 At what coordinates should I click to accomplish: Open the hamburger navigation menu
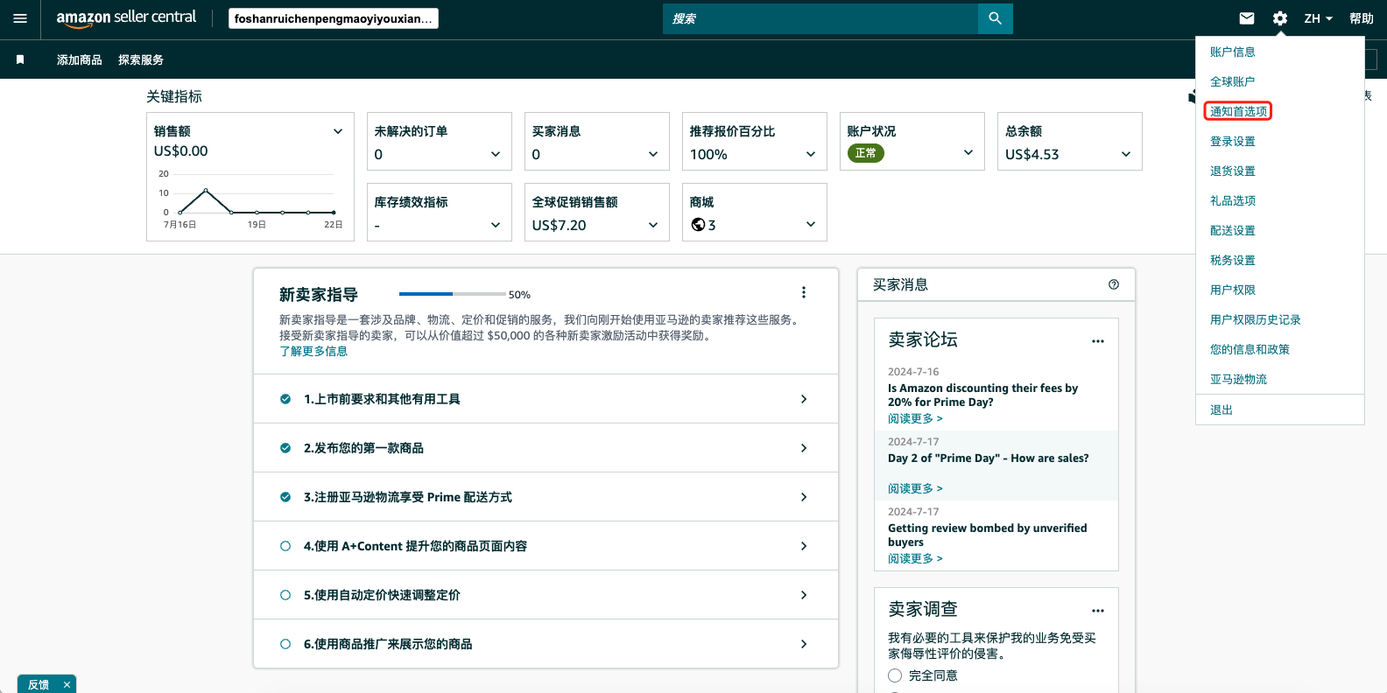pyautogui.click(x=20, y=18)
